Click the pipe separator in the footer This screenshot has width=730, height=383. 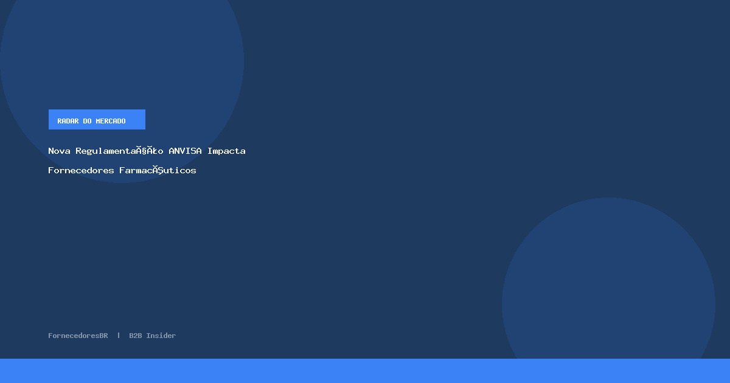(x=119, y=336)
